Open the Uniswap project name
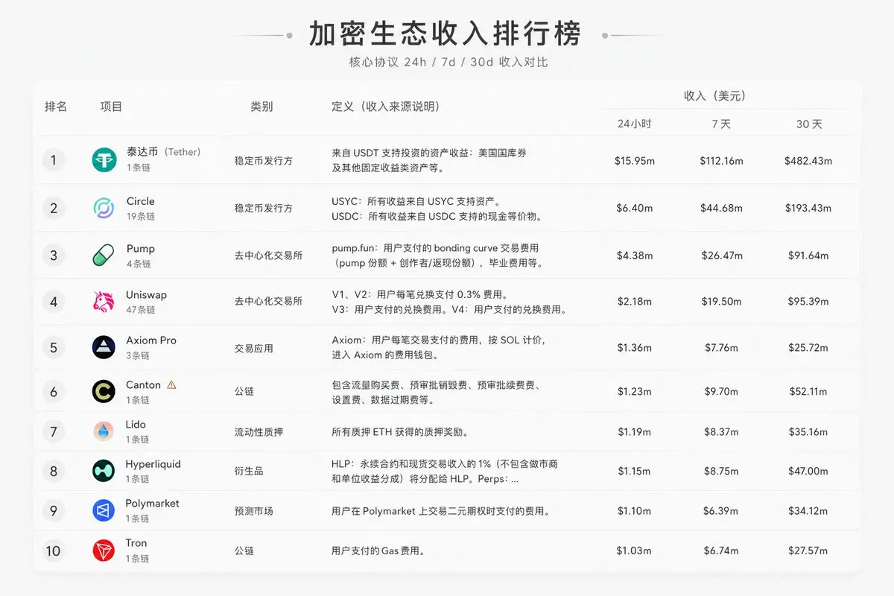 [146, 295]
